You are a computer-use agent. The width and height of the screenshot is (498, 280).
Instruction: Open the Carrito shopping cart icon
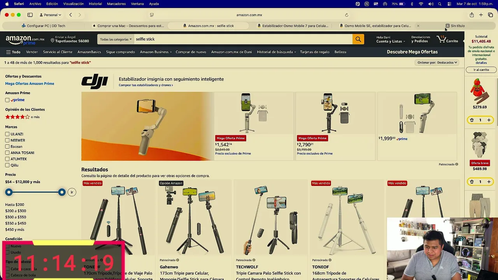pyautogui.click(x=447, y=39)
